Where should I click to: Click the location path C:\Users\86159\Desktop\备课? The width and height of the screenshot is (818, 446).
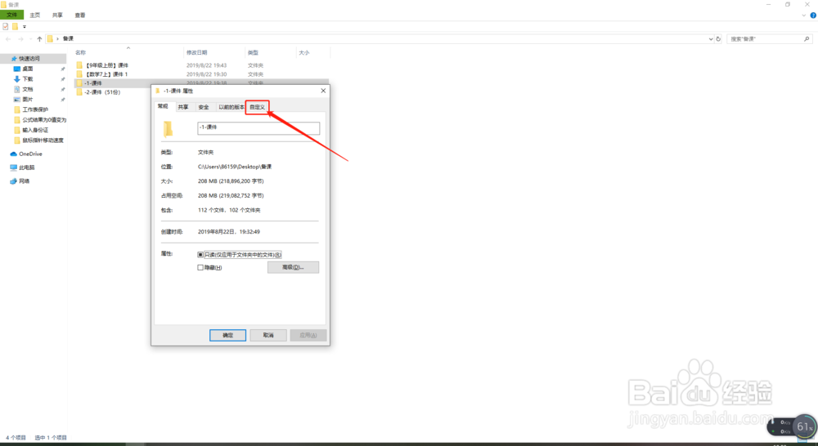point(235,167)
